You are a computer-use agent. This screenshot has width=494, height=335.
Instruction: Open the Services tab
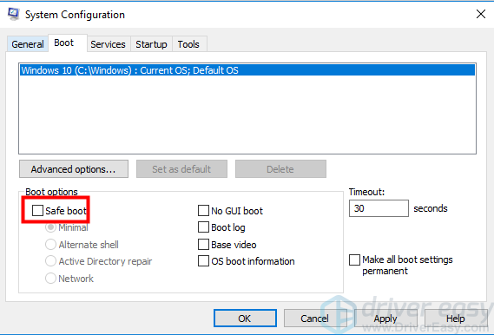pyautogui.click(x=108, y=44)
